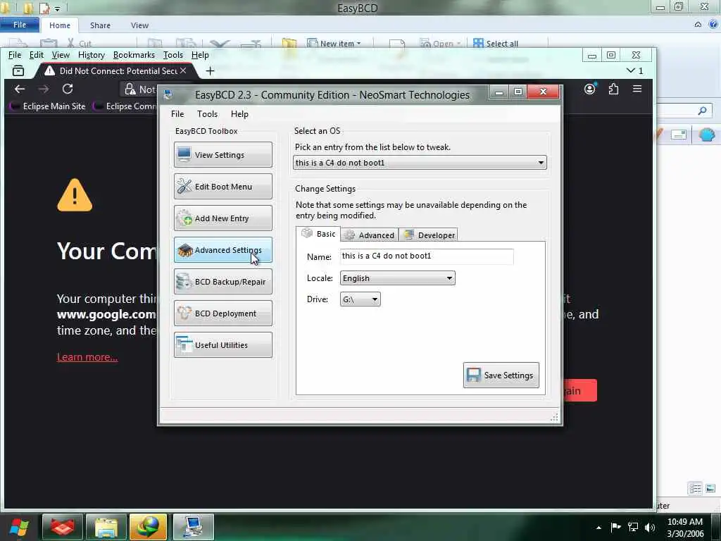The width and height of the screenshot is (721, 541).
Task: Click Save Settings button
Action: [501, 375]
